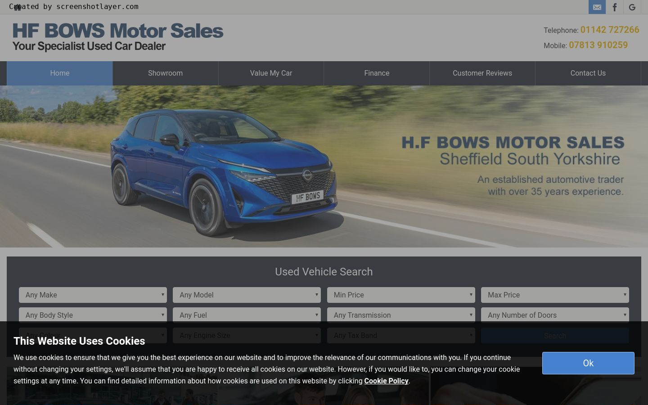Expand the Any Body Style dropdown

(x=93, y=315)
